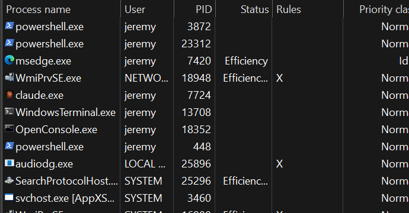Click PID value 25896
The image size is (409, 213).
tap(196, 164)
